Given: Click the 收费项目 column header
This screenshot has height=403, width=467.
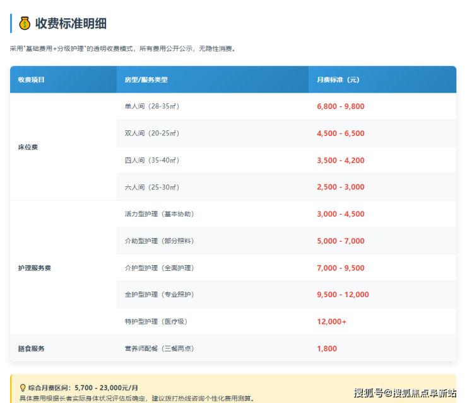Looking at the screenshot, I should click(32, 80).
